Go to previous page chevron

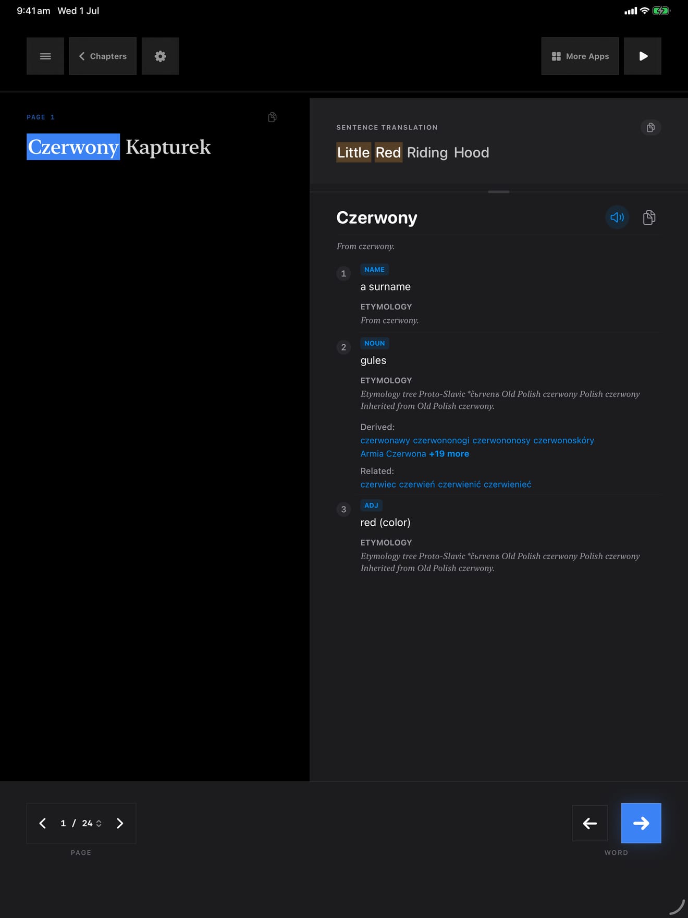click(x=43, y=823)
